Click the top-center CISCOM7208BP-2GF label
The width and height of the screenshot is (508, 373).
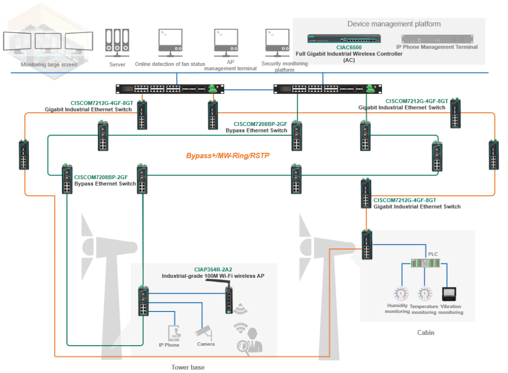coord(260,124)
